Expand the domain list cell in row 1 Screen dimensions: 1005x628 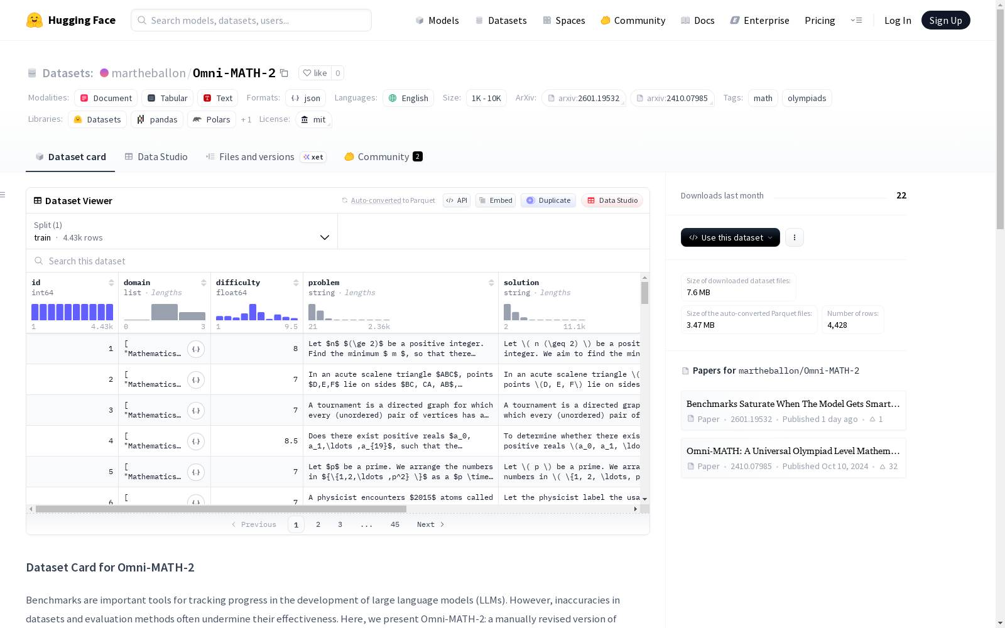(x=196, y=349)
